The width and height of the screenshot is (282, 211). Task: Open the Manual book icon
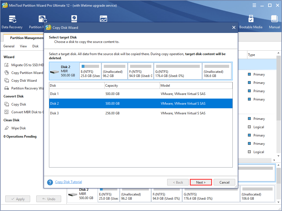tap(274, 19)
